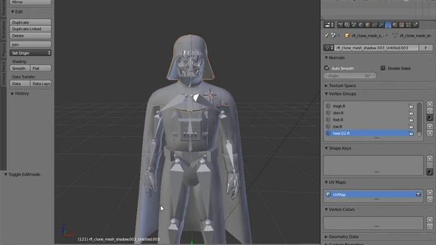Open the Physics properties tab
Image resolution: width=436 pixels, height=245 pixels.
click(416, 25)
